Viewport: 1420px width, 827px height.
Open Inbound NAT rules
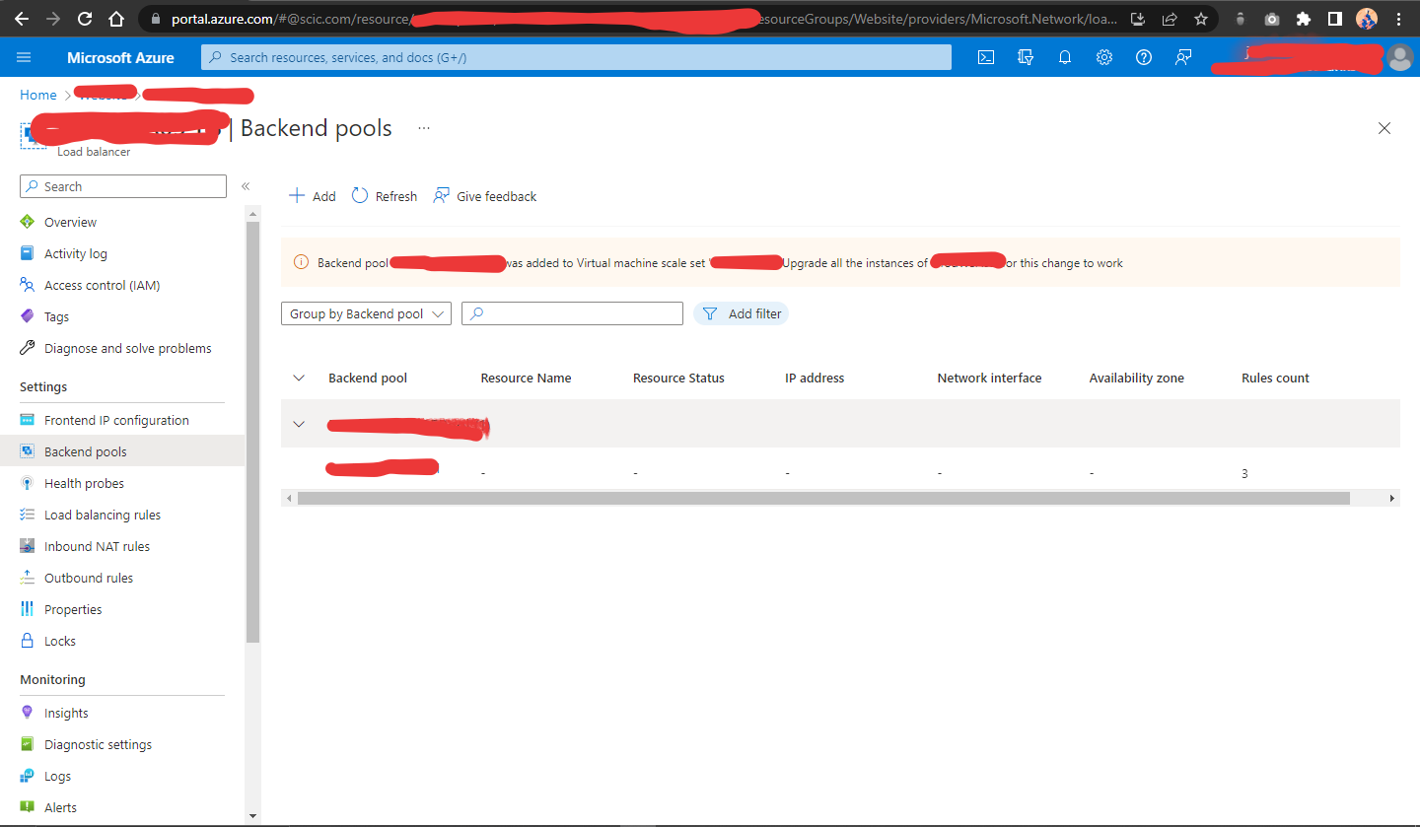96,545
